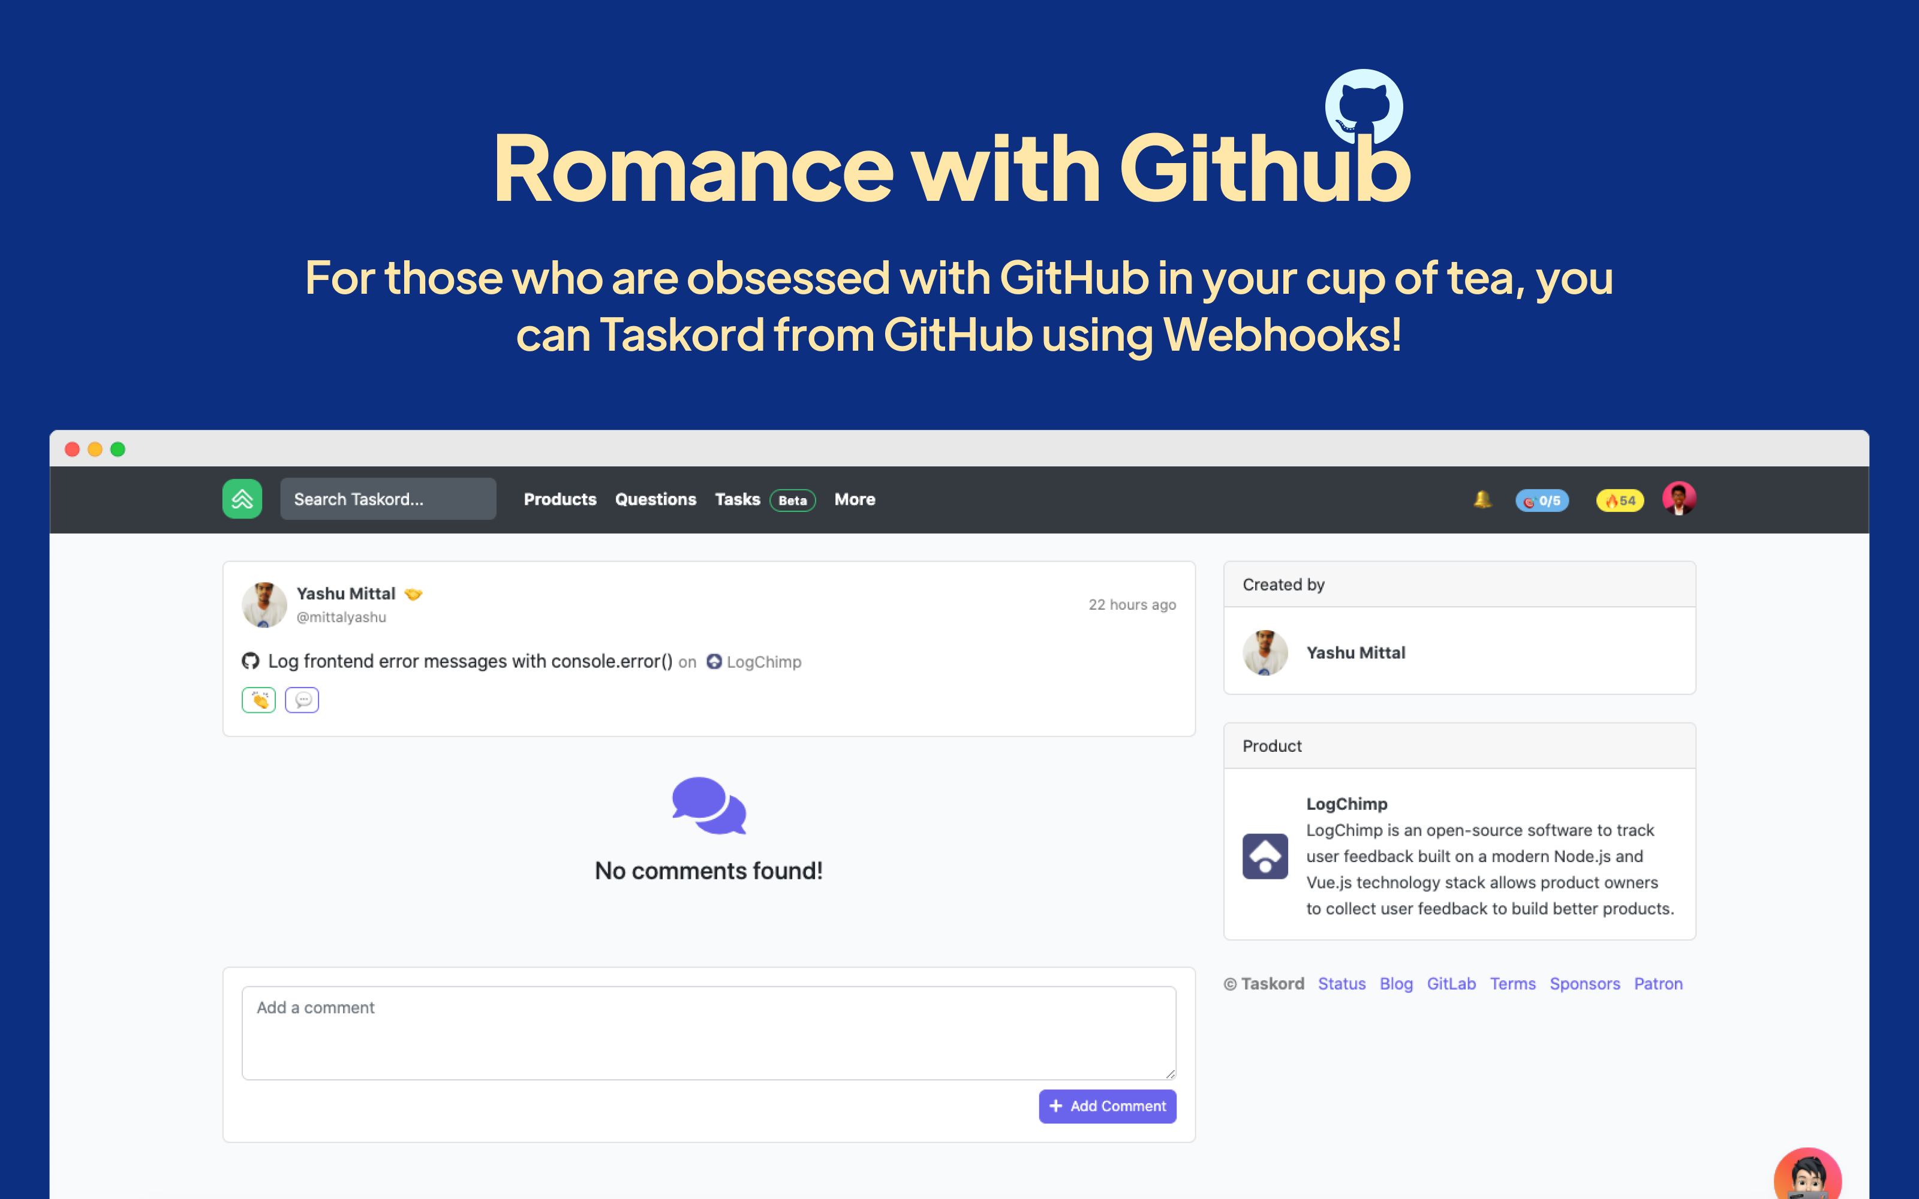Open the GitLab footer link
The width and height of the screenshot is (1919, 1199).
(1451, 983)
